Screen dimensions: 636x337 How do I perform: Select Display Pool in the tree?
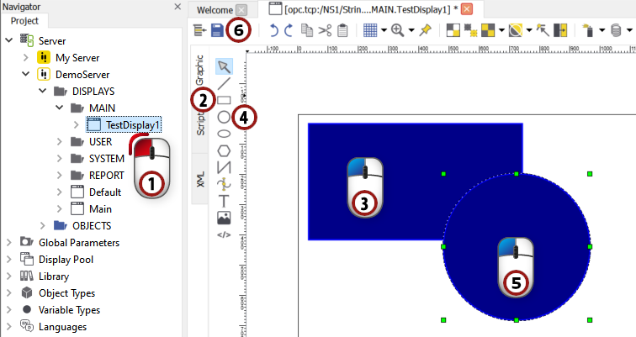(66, 259)
